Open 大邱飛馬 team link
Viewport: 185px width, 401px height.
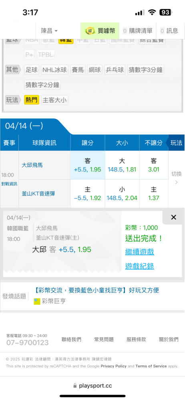(x=32, y=165)
